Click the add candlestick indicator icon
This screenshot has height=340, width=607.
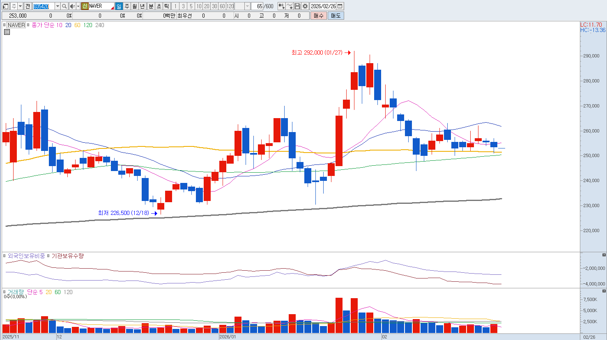(281, 6)
